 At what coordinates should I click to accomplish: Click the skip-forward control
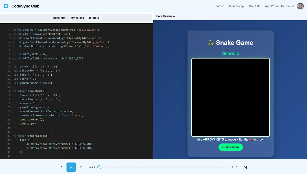point(81,167)
